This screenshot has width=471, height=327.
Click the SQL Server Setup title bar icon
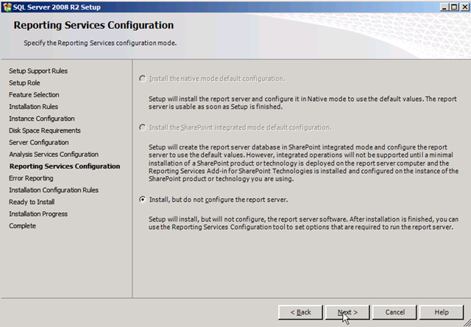pos(7,6)
